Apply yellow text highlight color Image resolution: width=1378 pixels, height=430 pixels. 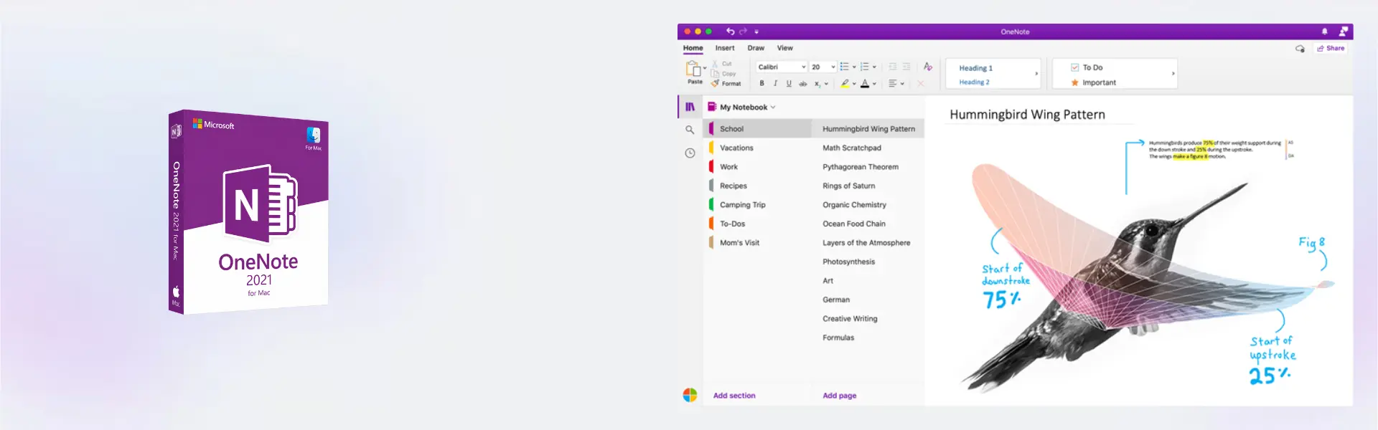tap(845, 84)
